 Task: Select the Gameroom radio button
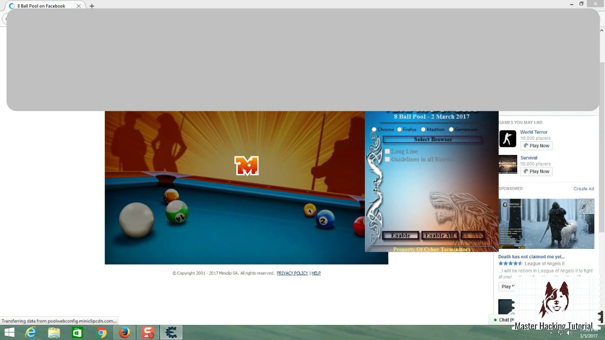(451, 129)
